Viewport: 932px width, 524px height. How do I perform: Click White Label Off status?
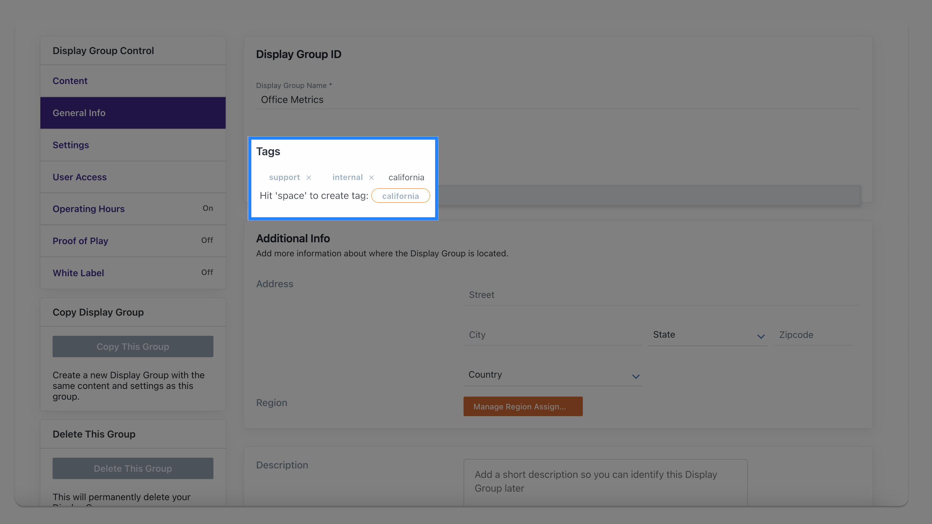[207, 272]
